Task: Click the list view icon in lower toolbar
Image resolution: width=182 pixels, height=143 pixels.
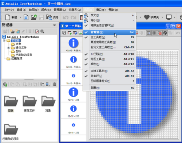Action: click(48, 84)
